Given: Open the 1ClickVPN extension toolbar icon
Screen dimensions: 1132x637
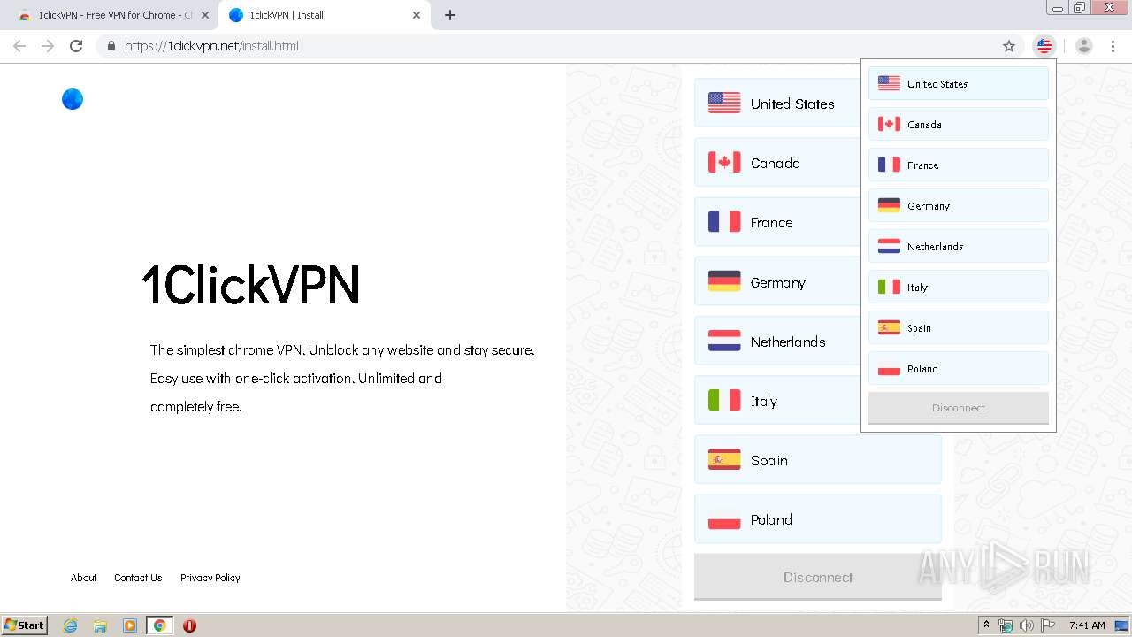Looking at the screenshot, I should click(x=1044, y=46).
